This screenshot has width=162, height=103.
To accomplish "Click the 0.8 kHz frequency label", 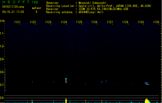I will [2, 72].
